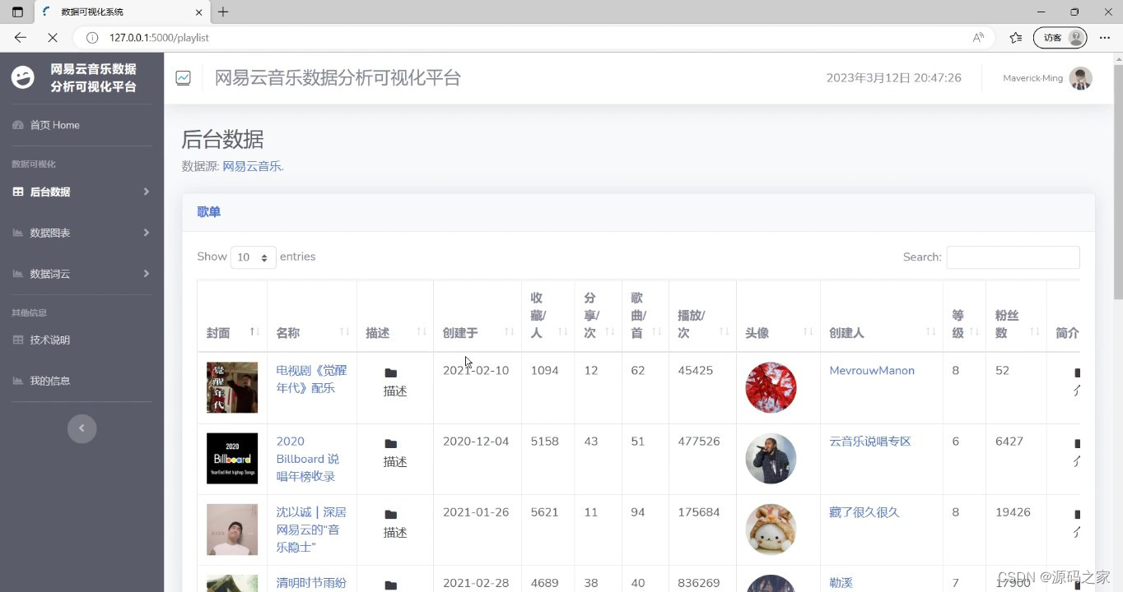Click the chart icon beside 我的信息
The height and width of the screenshot is (592, 1123).
pos(18,381)
